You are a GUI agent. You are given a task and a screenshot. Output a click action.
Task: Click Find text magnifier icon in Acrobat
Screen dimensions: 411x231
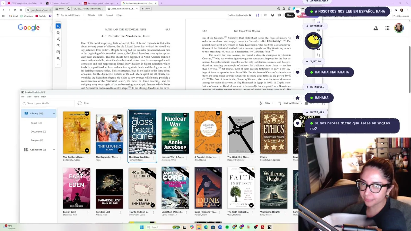250,15
